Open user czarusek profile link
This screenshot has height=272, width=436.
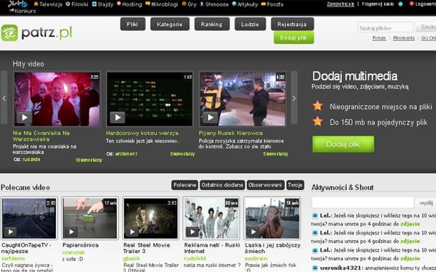click(x=73, y=252)
